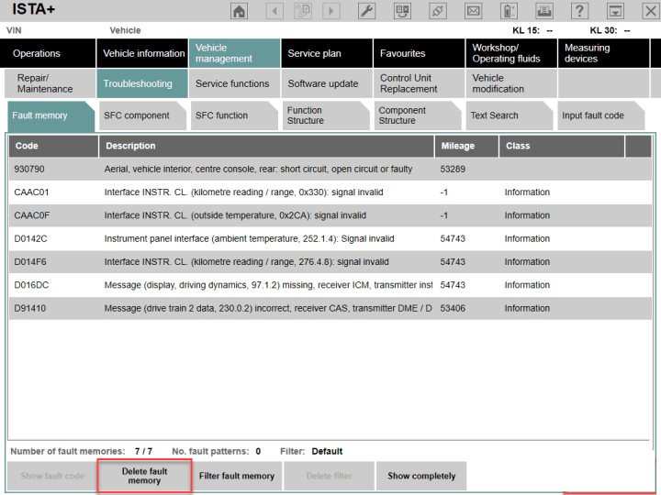Open the wrench settings icon

click(x=366, y=11)
